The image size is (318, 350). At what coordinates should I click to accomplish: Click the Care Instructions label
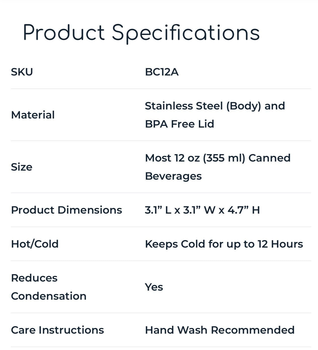tap(57, 330)
